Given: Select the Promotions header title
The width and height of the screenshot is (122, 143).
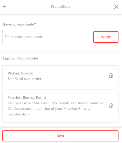Looking at the screenshot, I should click(60, 6).
